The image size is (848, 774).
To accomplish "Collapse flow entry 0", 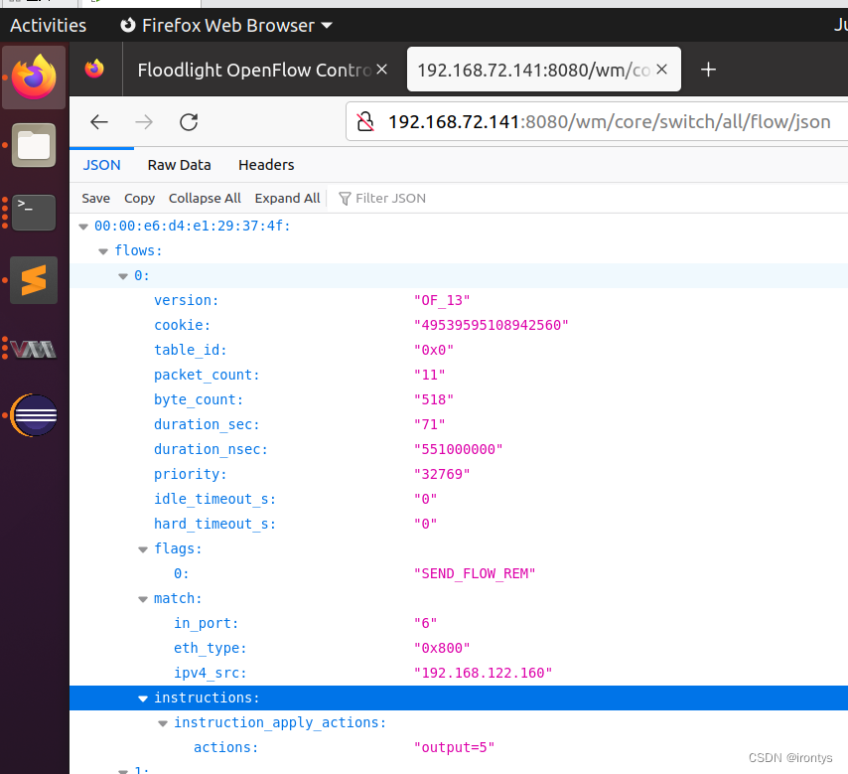I will tap(123, 276).
